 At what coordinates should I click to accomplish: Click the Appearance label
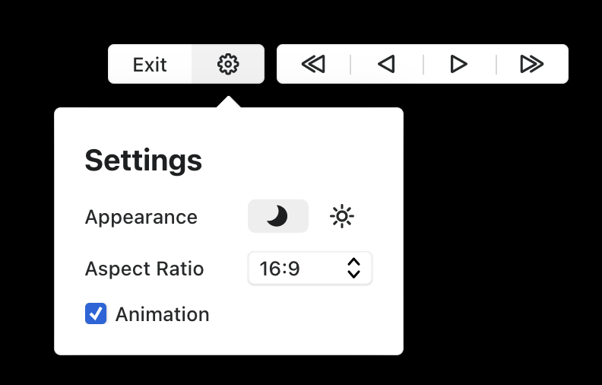click(141, 218)
